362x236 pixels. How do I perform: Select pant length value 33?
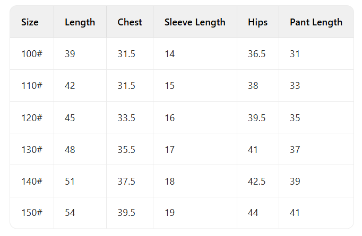295,86
